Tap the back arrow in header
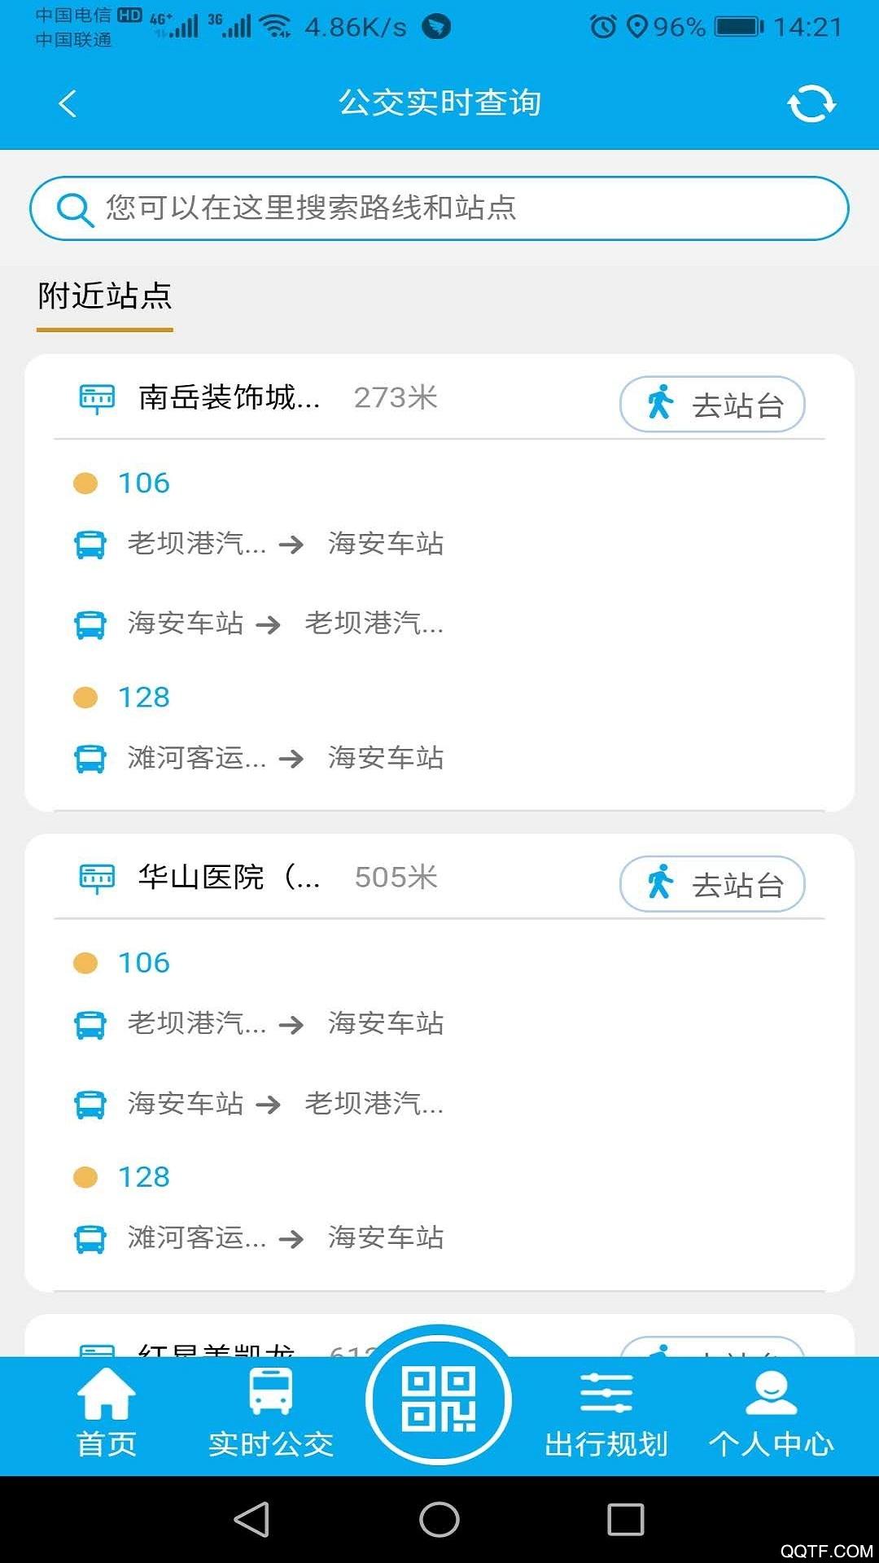Image resolution: width=879 pixels, height=1563 pixels. point(68,103)
